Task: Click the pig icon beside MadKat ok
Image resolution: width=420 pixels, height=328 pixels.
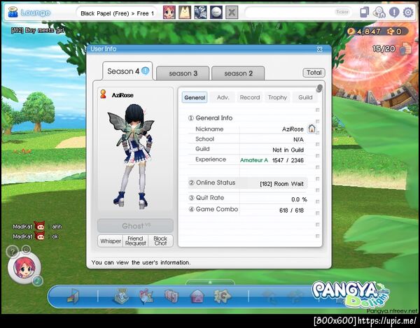Action: click(x=40, y=236)
